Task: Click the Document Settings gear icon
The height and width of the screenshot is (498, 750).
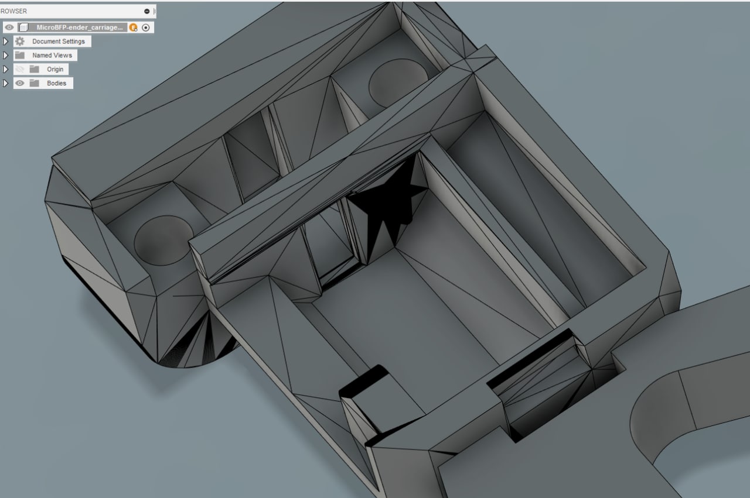Action: pyautogui.click(x=20, y=42)
